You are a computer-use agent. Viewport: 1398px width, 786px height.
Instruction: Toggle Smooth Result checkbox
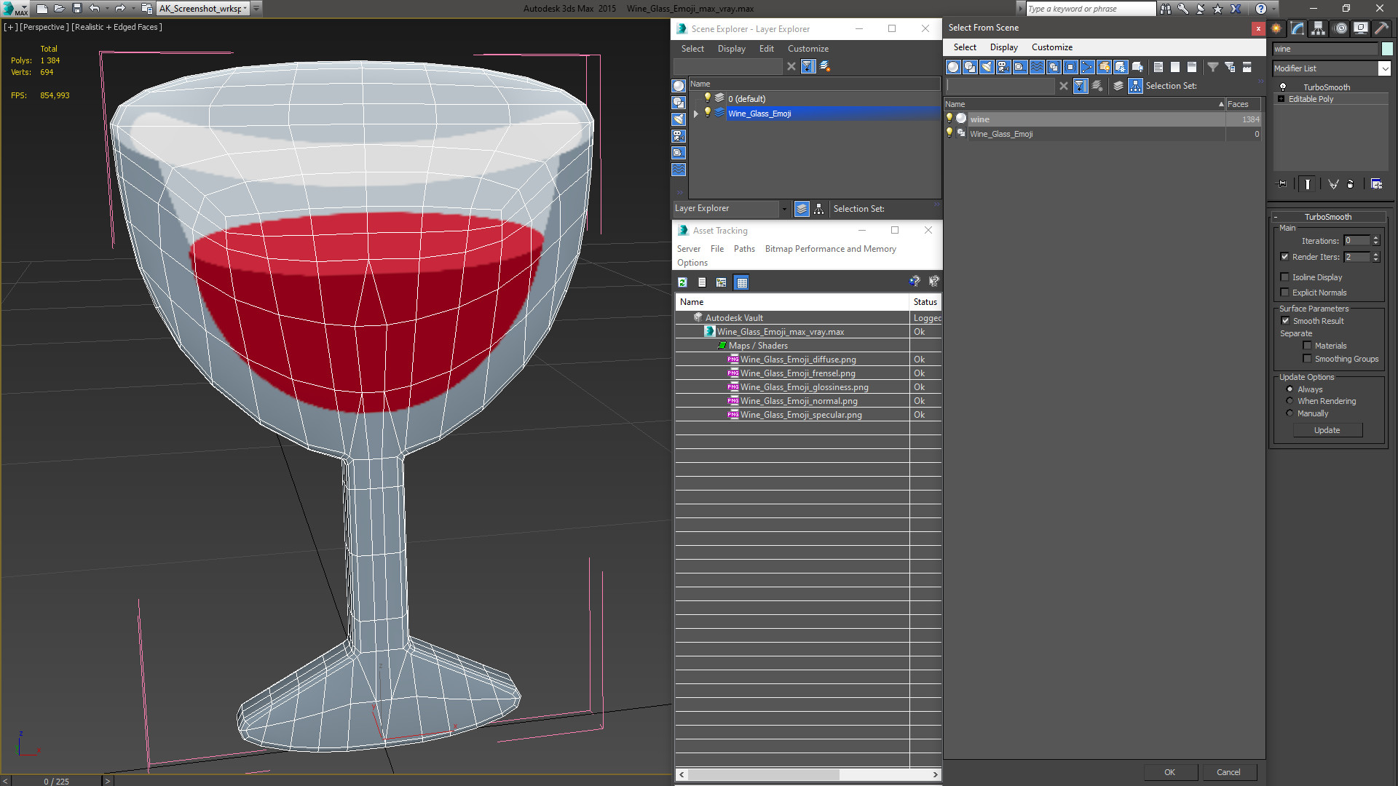click(1285, 321)
